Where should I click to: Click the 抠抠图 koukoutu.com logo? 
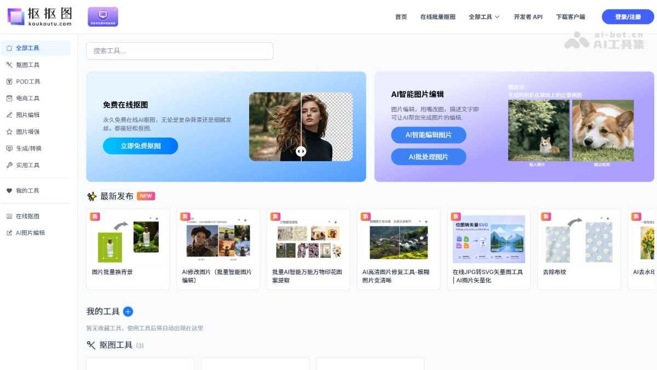(x=39, y=17)
